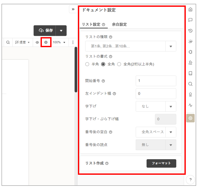This screenshot has height=188, width=198.
Task: Click the help question mark button
Action: 190,180
